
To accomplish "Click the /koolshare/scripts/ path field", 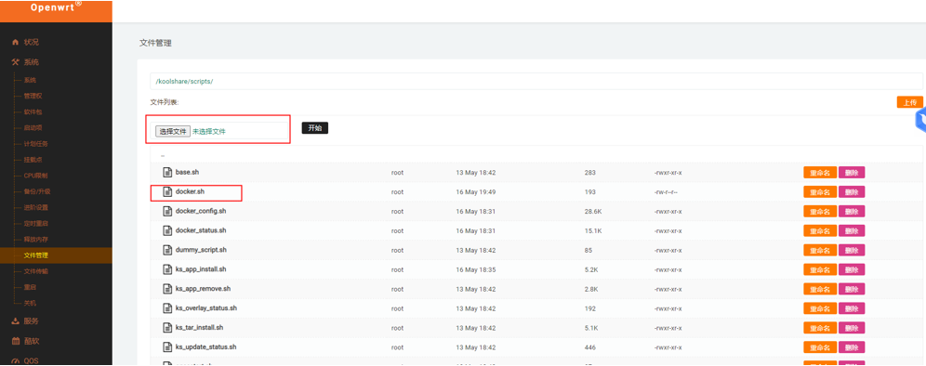I will click(536, 82).
